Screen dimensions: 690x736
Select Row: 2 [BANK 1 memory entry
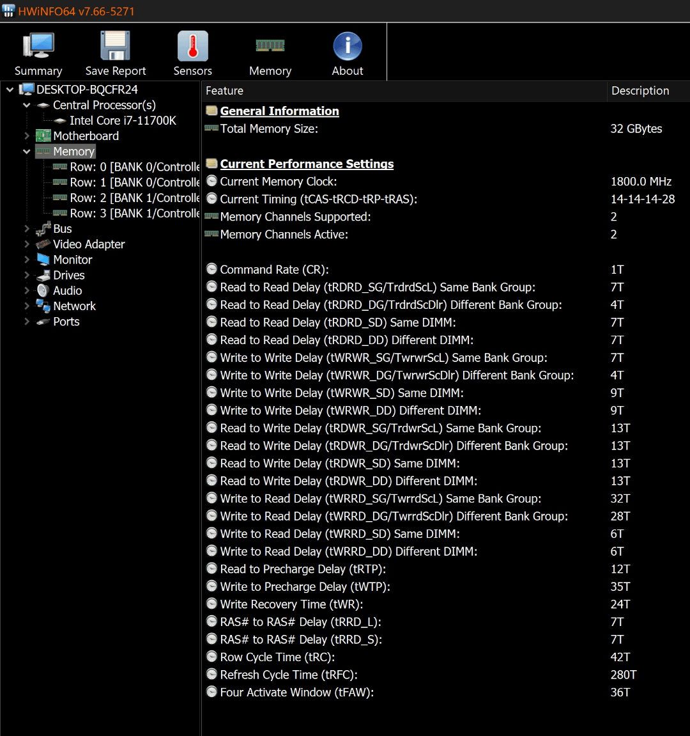135,198
